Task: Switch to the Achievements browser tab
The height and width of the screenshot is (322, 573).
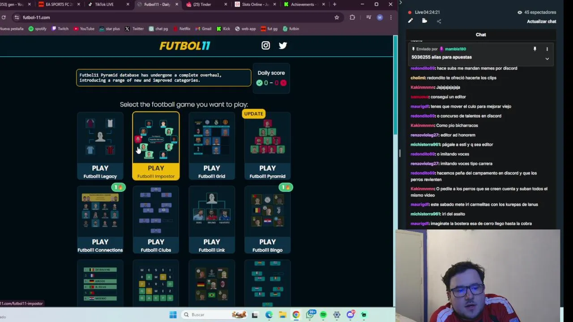Action: [x=303, y=4]
